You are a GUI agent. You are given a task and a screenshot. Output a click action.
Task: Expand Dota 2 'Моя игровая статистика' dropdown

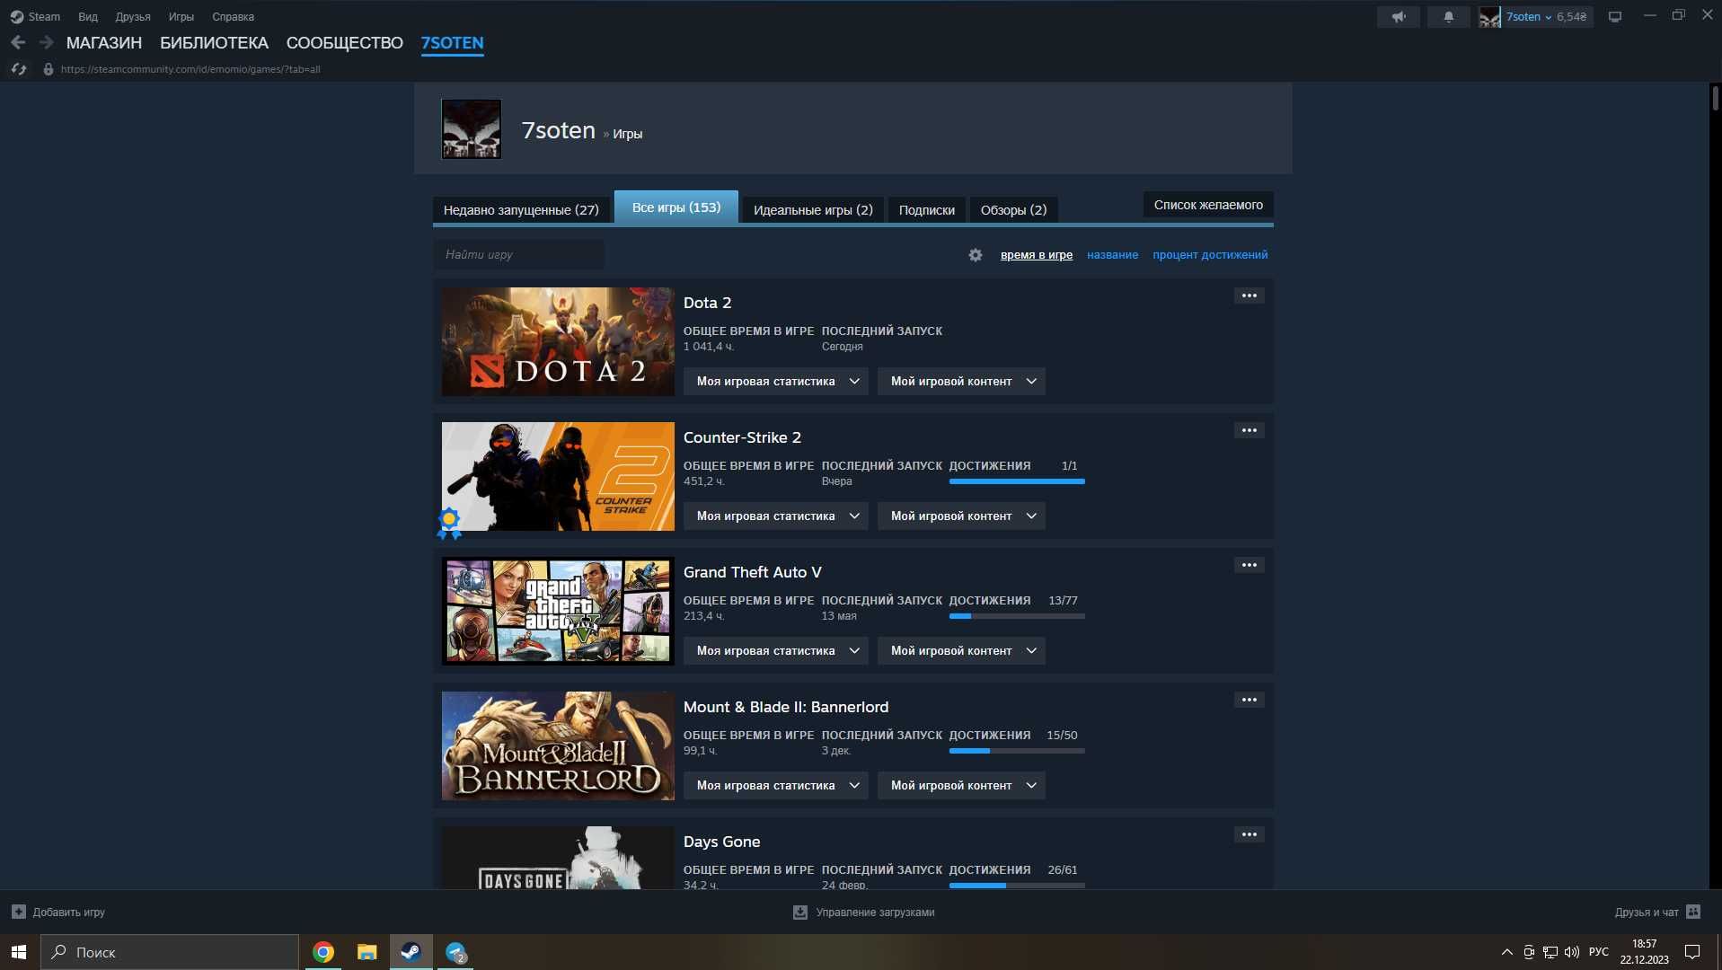(x=776, y=382)
